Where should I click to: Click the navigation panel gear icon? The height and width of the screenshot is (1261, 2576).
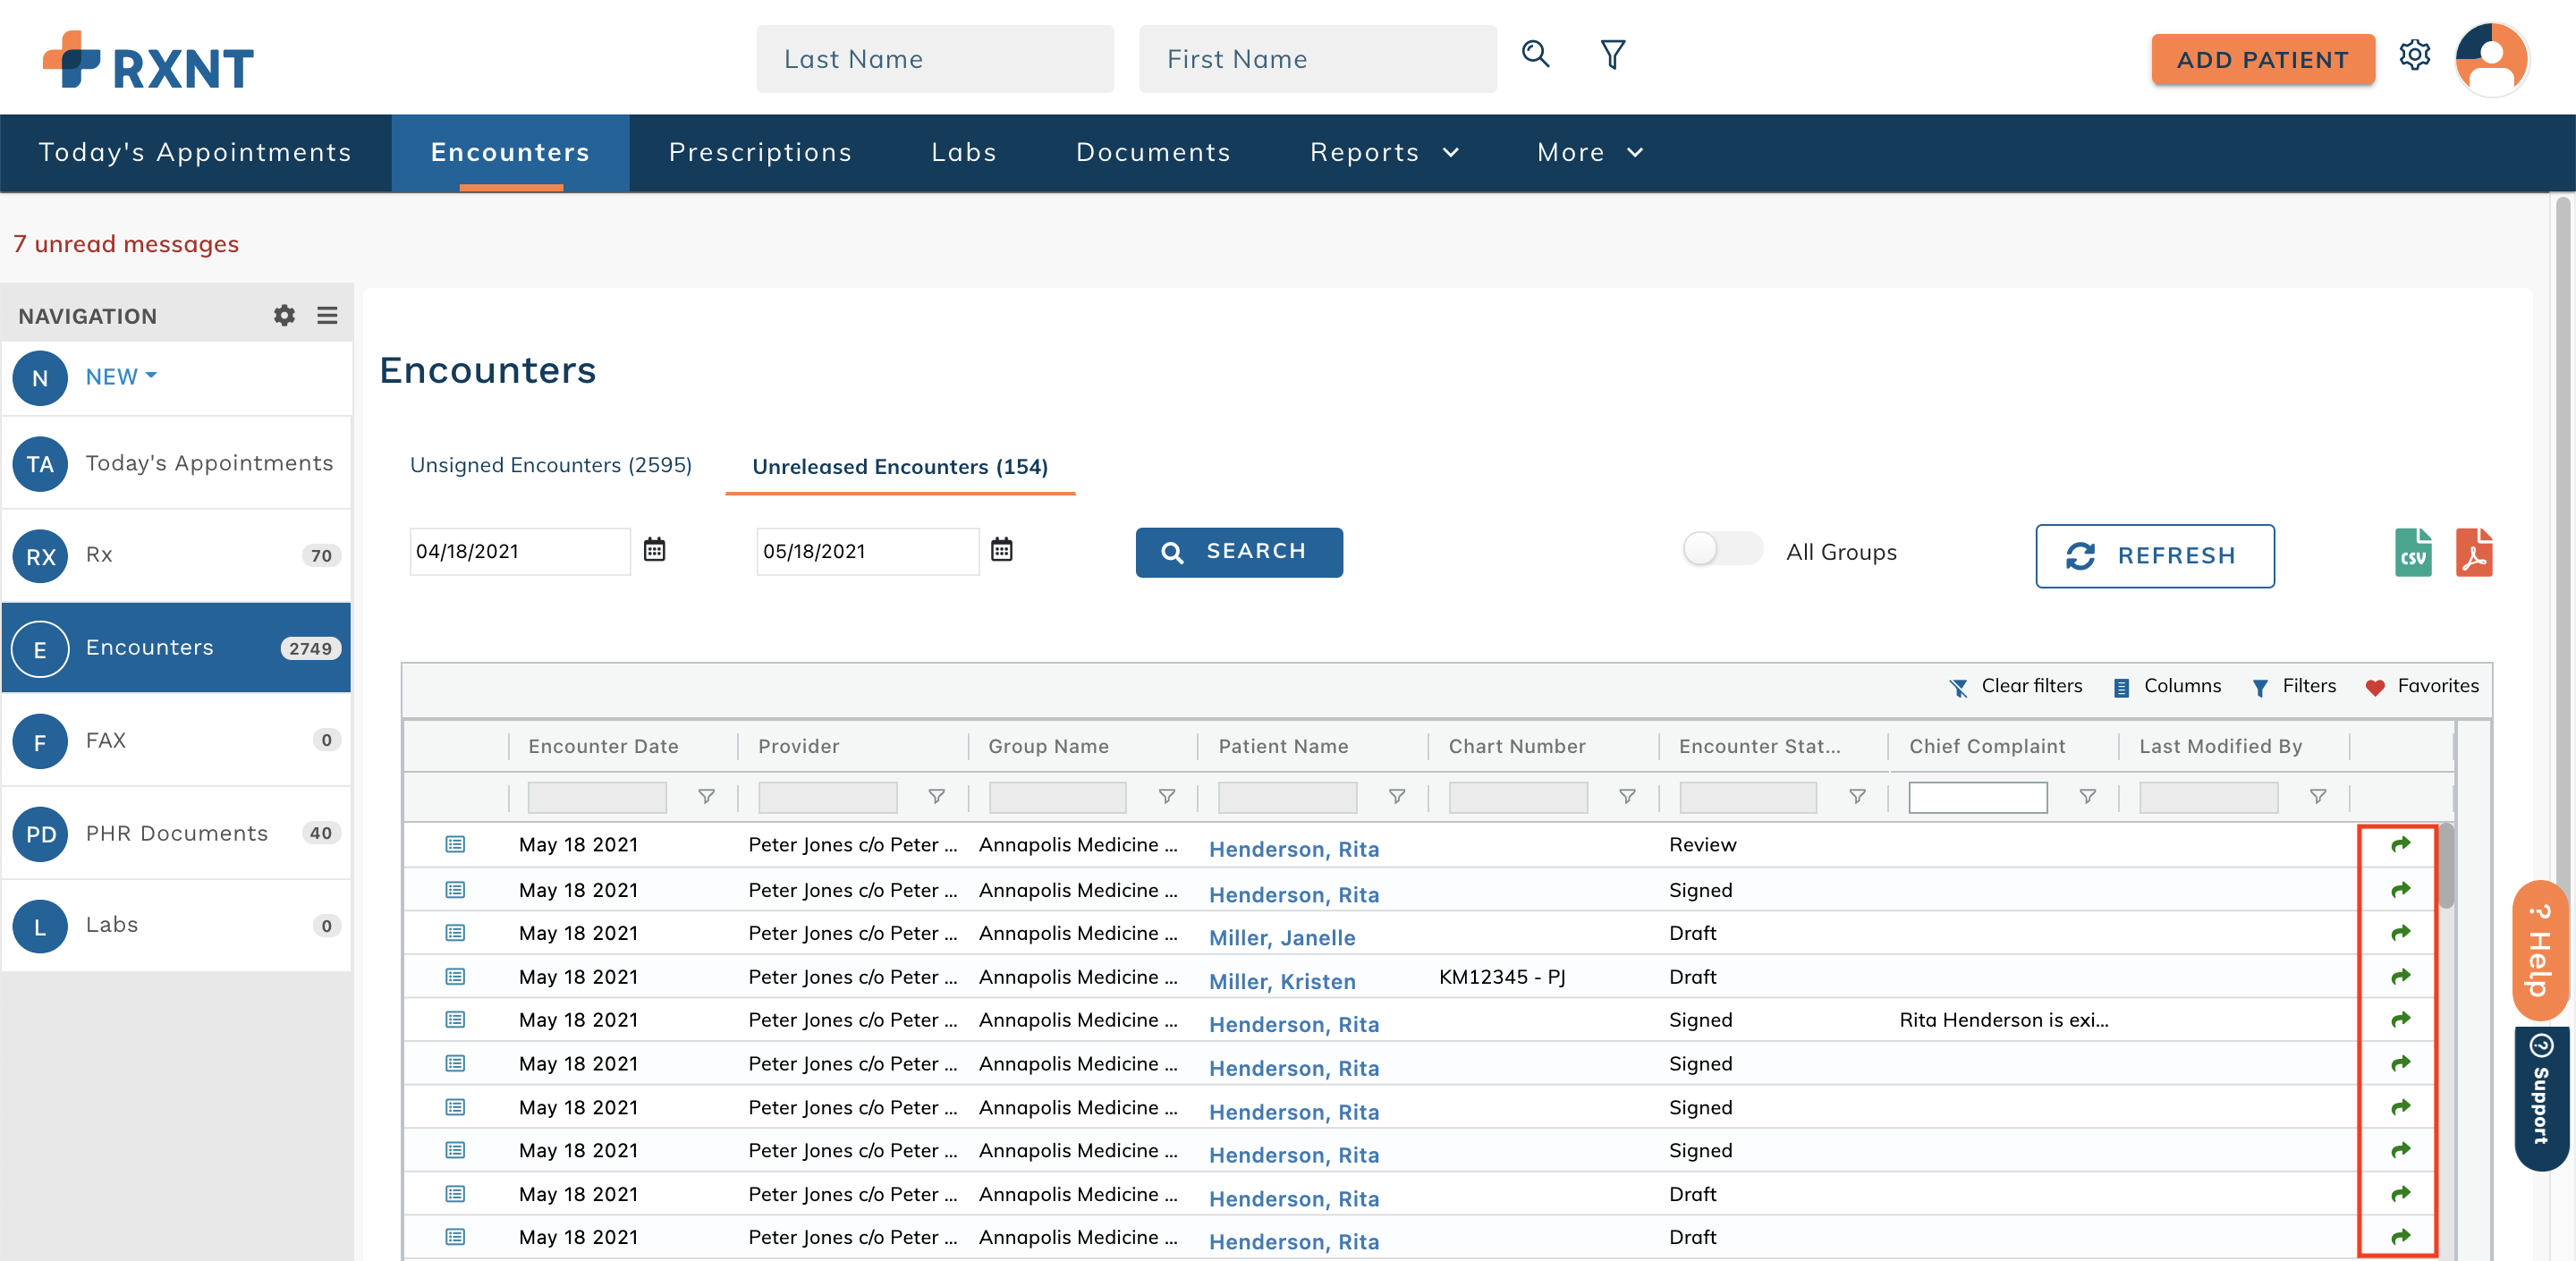pos(284,316)
